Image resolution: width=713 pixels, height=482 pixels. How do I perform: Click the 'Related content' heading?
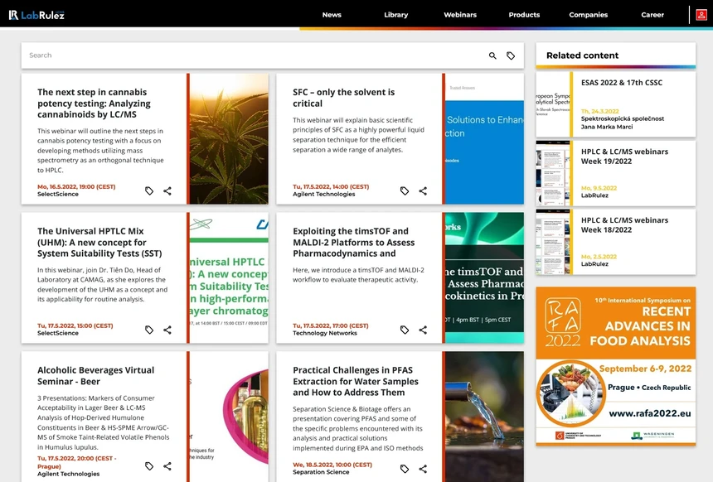[583, 55]
